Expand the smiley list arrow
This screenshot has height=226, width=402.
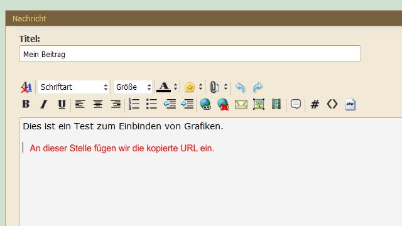(201, 87)
